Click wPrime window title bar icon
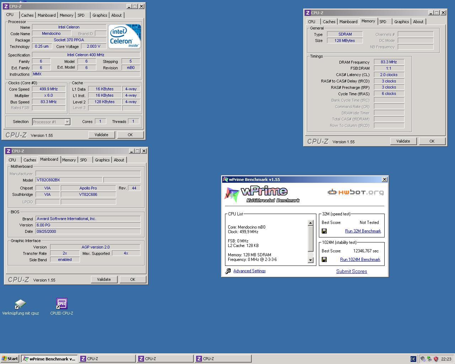Screen dimensions: 455x364 225,180
